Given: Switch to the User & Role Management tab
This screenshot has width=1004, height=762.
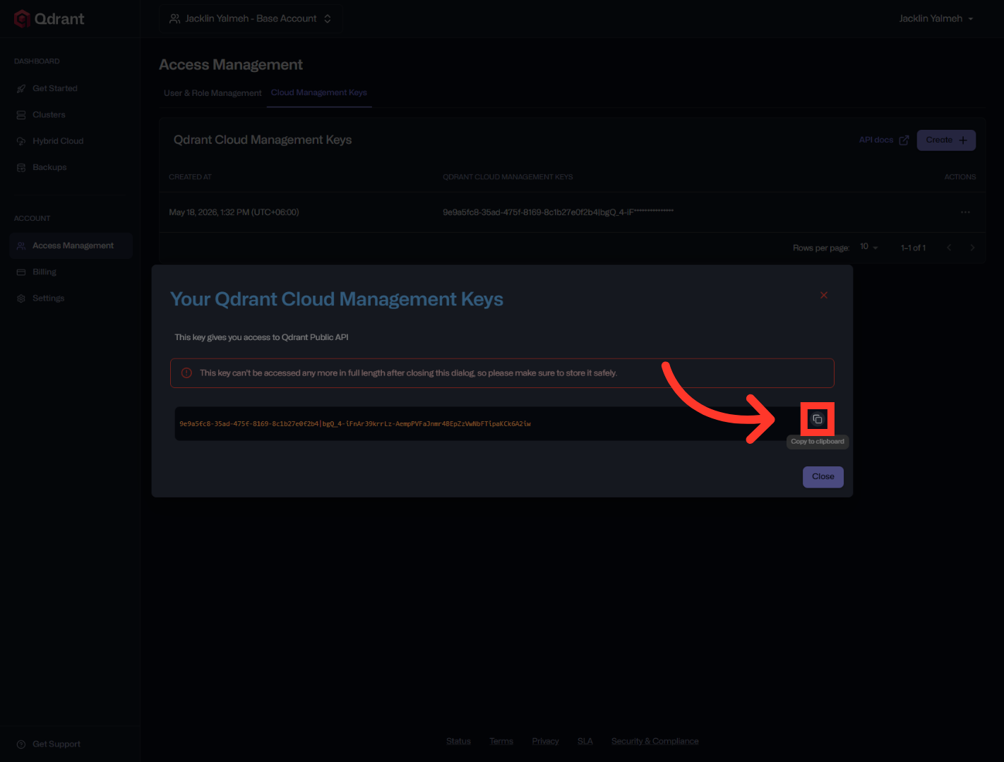Looking at the screenshot, I should [x=213, y=93].
